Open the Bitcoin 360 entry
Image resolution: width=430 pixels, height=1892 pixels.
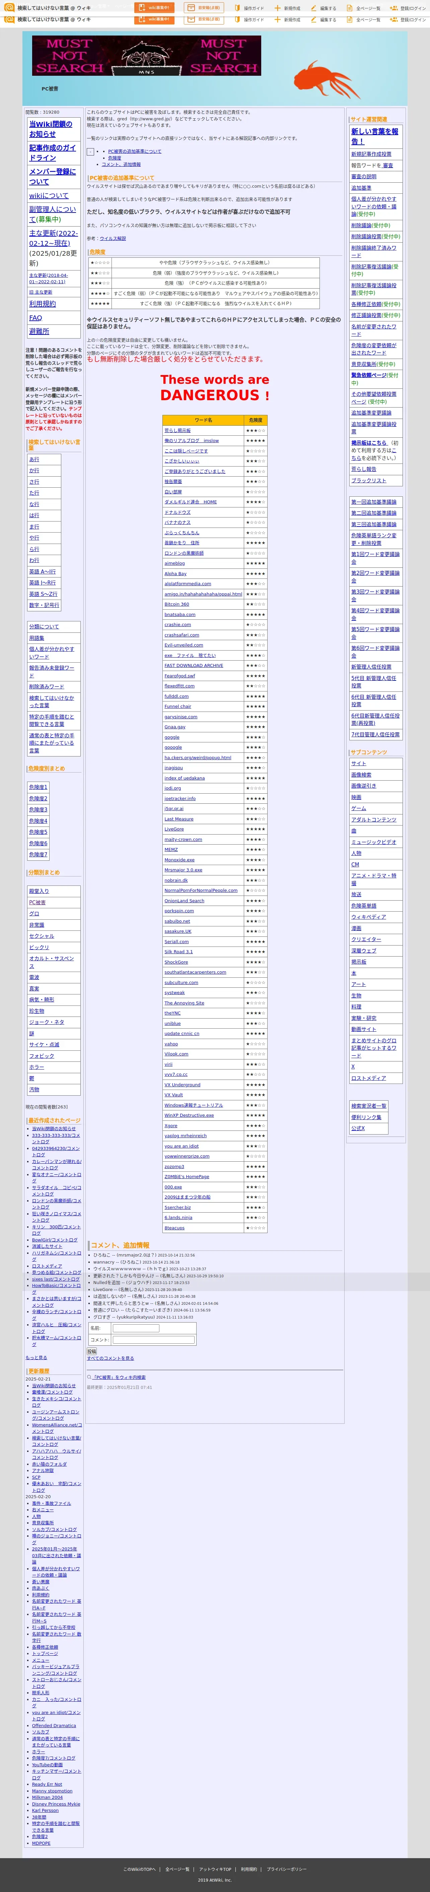pyautogui.click(x=177, y=605)
